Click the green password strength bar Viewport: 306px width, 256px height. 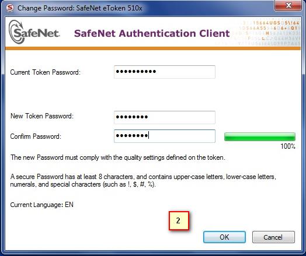pos(260,136)
